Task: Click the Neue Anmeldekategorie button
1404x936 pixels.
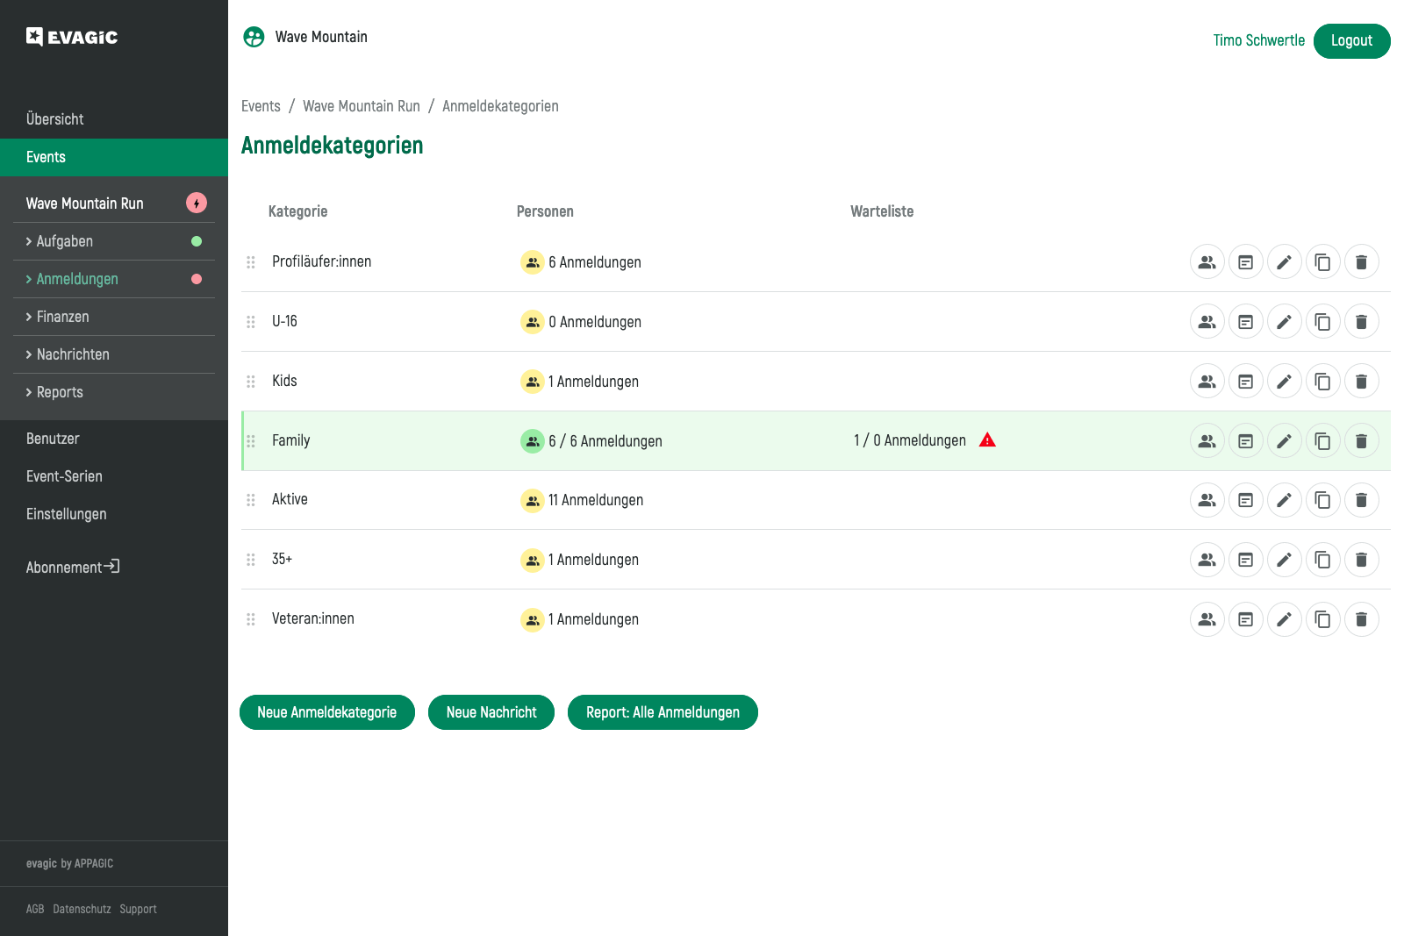Action: [x=326, y=712]
